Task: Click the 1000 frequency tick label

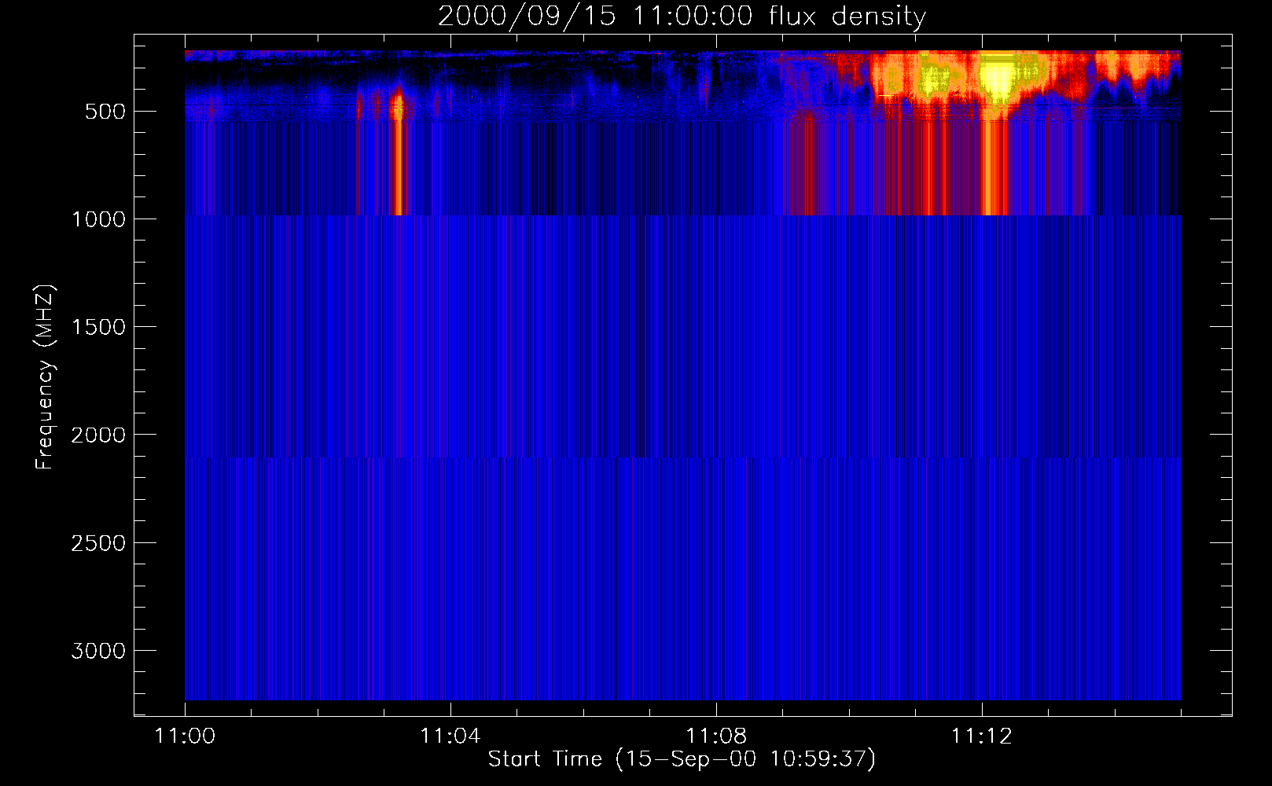Action: point(98,219)
